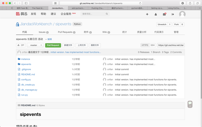Open the Wiki tab
This screenshot has width=202, height=127.
click(x=106, y=32)
